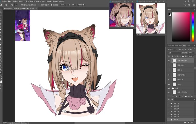Open the workspace switcher at top right
This screenshot has height=124, width=196.
(x=189, y=5)
